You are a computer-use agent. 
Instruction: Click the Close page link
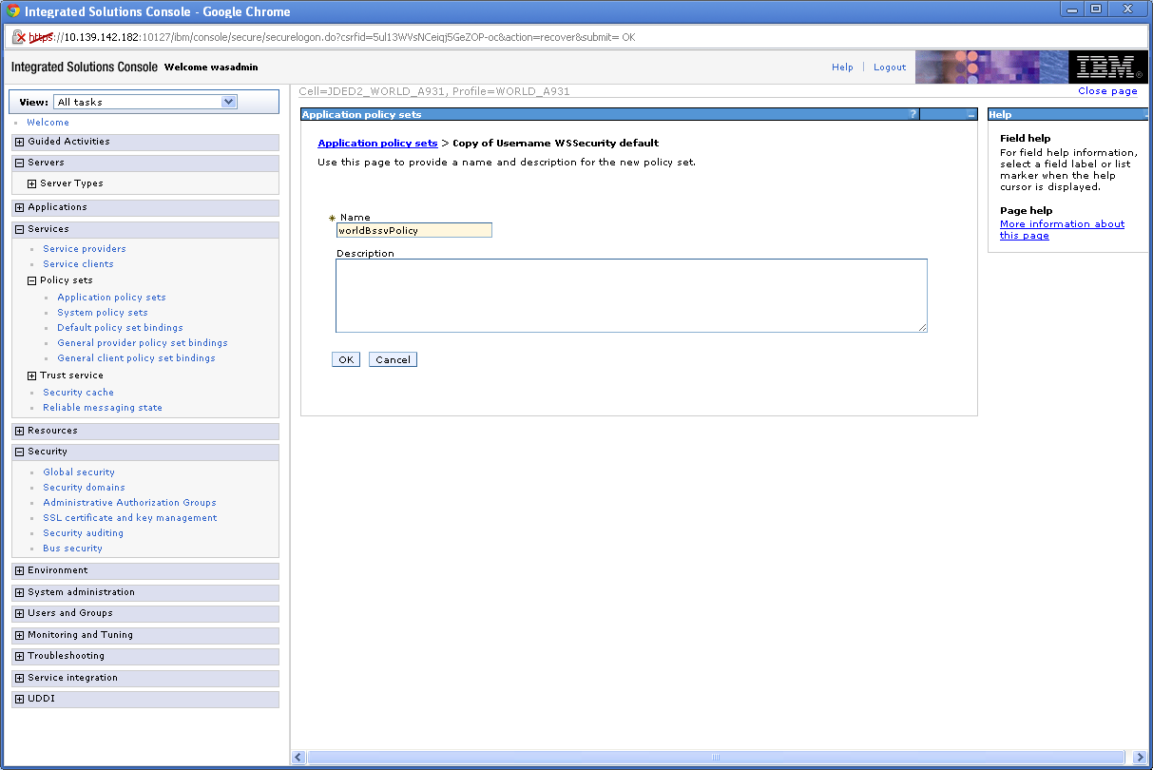1107,91
